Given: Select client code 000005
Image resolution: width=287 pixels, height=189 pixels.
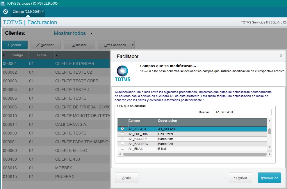Looking at the screenshot, I should click(x=10, y=98).
